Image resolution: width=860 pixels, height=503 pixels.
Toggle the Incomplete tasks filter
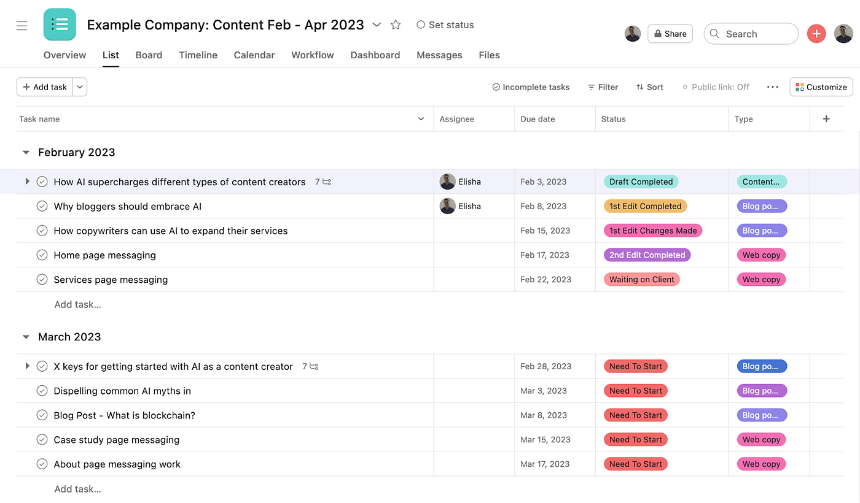pos(531,87)
